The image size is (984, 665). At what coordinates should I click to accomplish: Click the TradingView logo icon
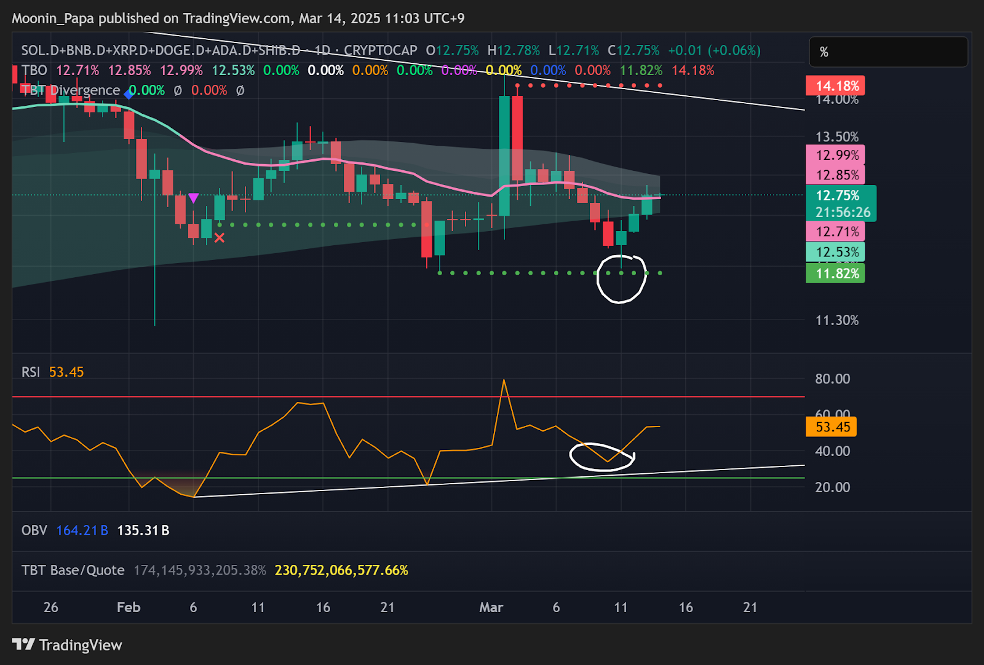pos(23,644)
